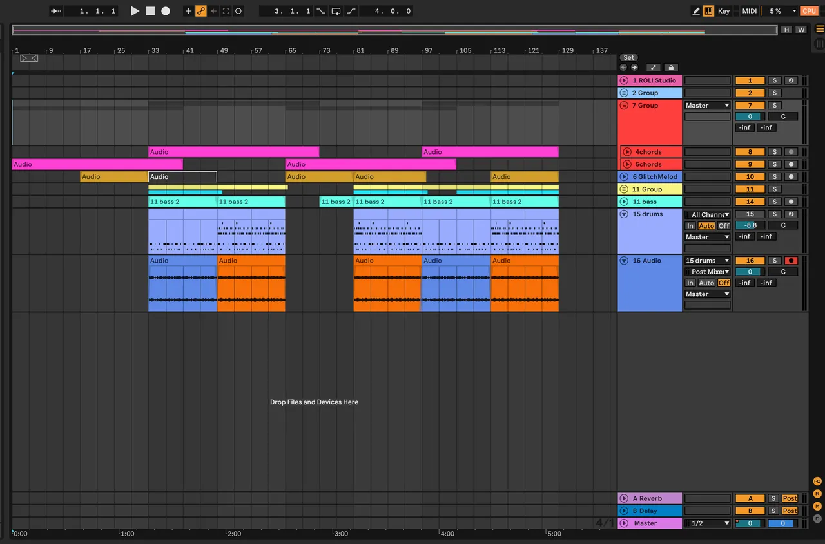Click the H optimize height button
Viewport: 825px width, 544px height.
coord(786,30)
